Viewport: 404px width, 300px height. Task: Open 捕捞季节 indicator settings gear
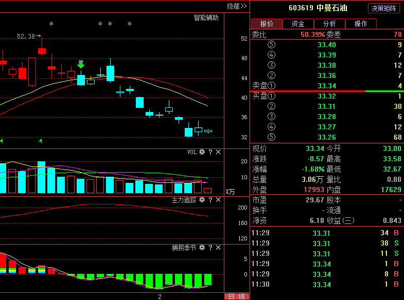coord(202,248)
